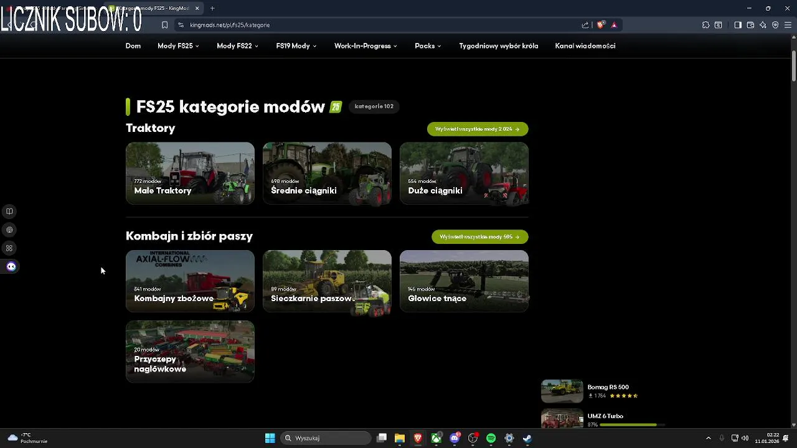797x448 pixels.
Task: Open the site settings icon before URL
Action: (x=181, y=25)
